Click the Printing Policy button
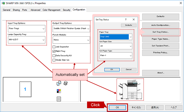Screen dimensions: 184x112 click(161, 53)
